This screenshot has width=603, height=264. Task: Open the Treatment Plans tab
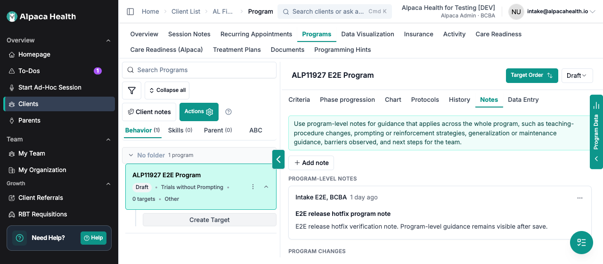tap(237, 50)
